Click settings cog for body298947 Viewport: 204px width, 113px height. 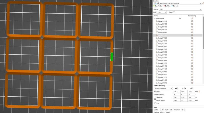[192, 32]
